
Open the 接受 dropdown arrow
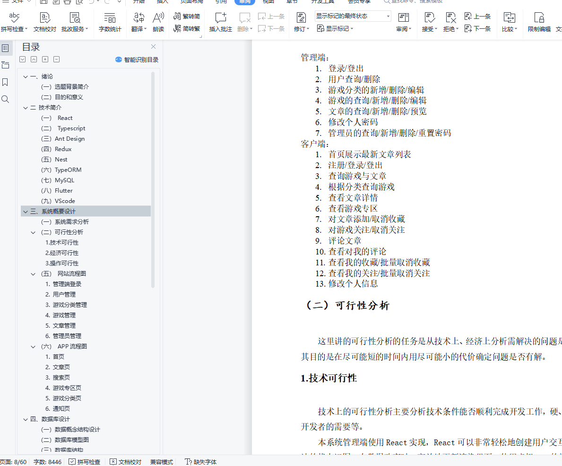coord(436,29)
